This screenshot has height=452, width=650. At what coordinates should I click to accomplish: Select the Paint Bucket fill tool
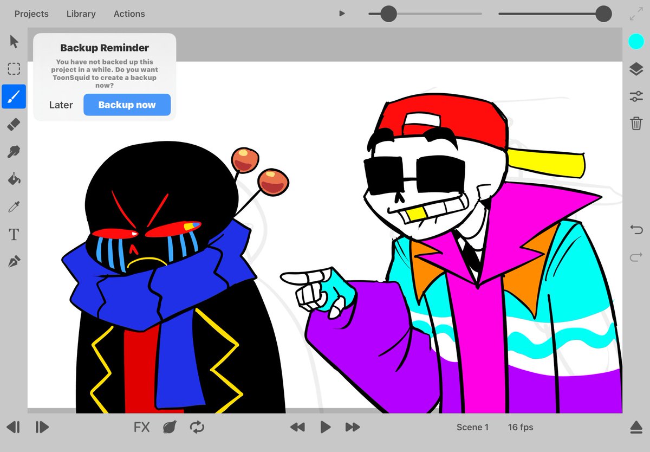(x=14, y=178)
